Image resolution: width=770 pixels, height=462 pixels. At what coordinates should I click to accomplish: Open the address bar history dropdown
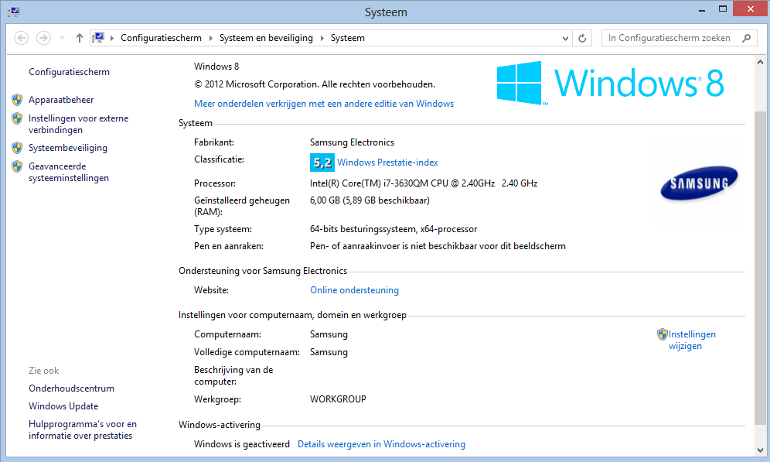pyautogui.click(x=565, y=38)
